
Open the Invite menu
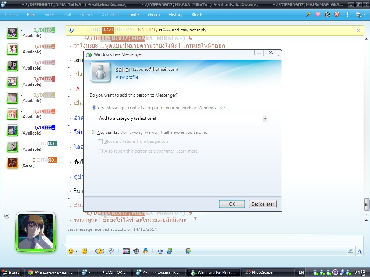133,14
